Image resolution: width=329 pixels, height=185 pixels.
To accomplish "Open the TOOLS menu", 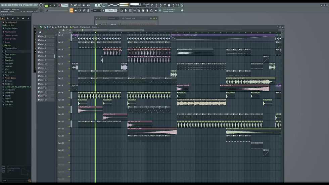I will click(31, 5).
